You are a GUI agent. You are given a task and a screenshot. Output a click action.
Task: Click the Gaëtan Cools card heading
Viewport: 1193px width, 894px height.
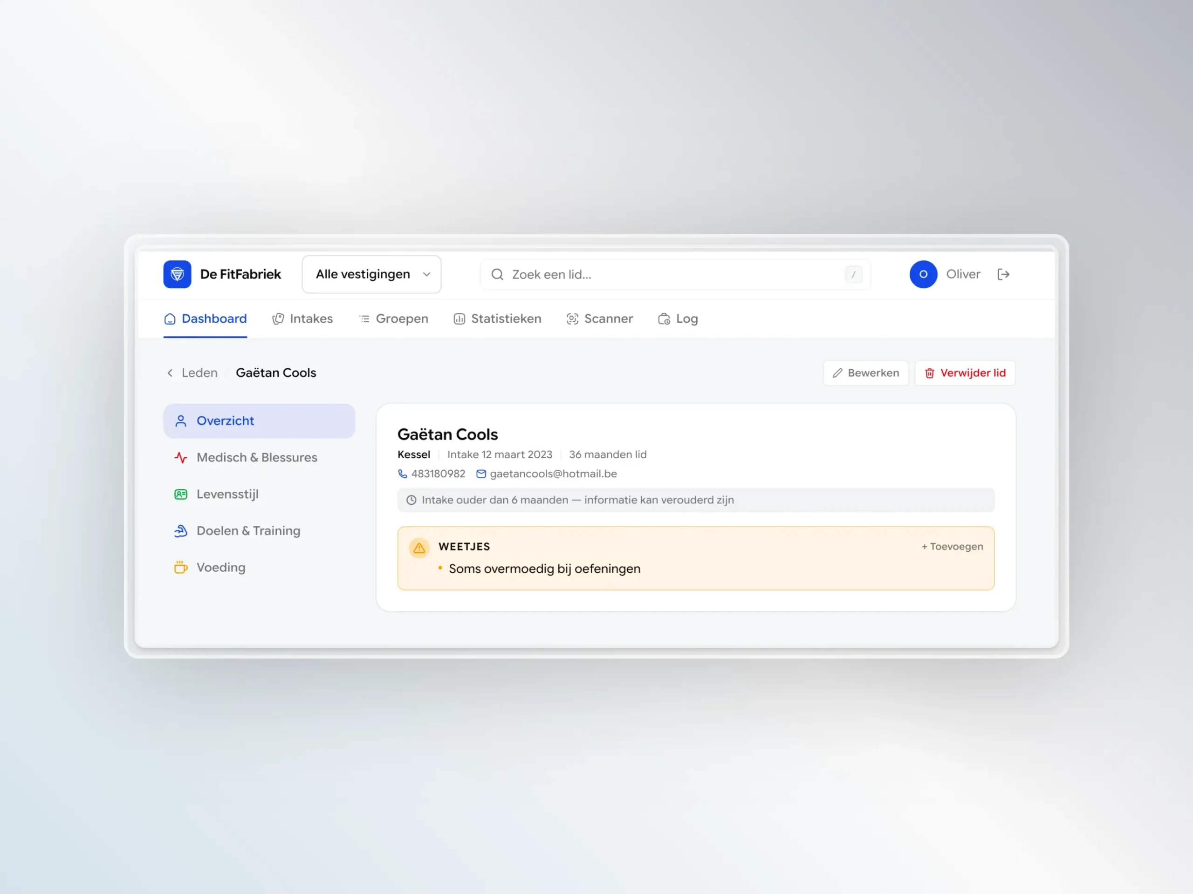pos(448,434)
